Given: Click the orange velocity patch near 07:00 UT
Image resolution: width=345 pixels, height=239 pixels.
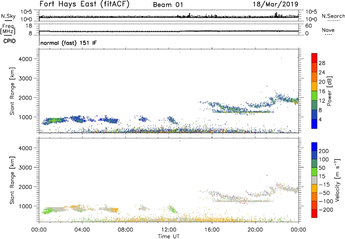Looking at the screenshot, I should coord(115,210).
